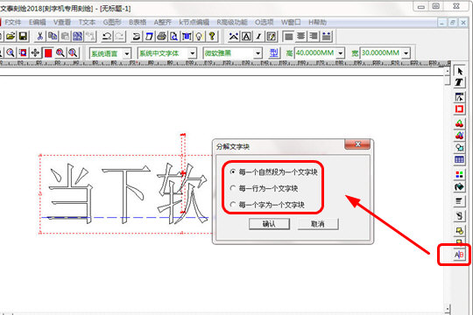Open the O选项 menu
Image resolution: width=473 pixels, height=315 pixels.
[x=265, y=22]
